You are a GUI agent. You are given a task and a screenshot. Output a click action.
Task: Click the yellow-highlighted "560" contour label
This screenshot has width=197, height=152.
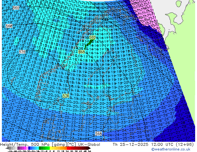[x=92, y=37]
